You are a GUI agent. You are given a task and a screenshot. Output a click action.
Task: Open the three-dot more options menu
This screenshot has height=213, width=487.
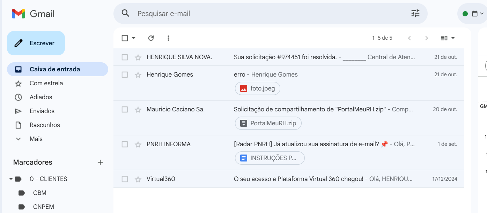point(168,38)
